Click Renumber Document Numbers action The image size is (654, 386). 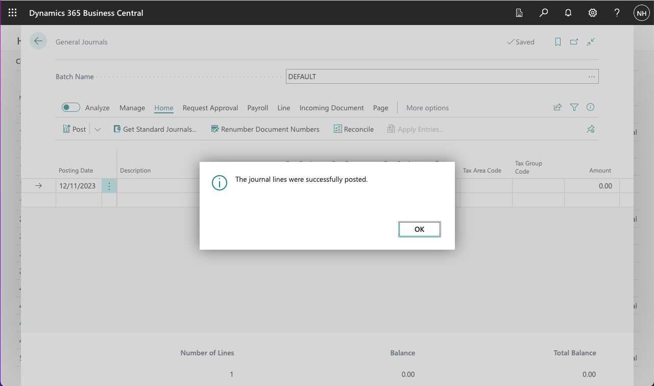[265, 129]
